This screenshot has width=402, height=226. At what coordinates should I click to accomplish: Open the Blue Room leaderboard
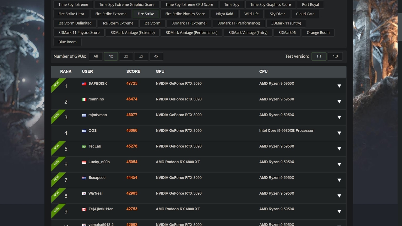point(68,42)
